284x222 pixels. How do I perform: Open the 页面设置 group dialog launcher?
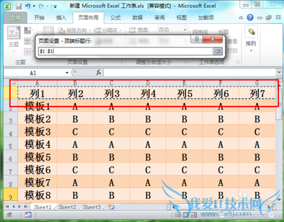coord(122,62)
